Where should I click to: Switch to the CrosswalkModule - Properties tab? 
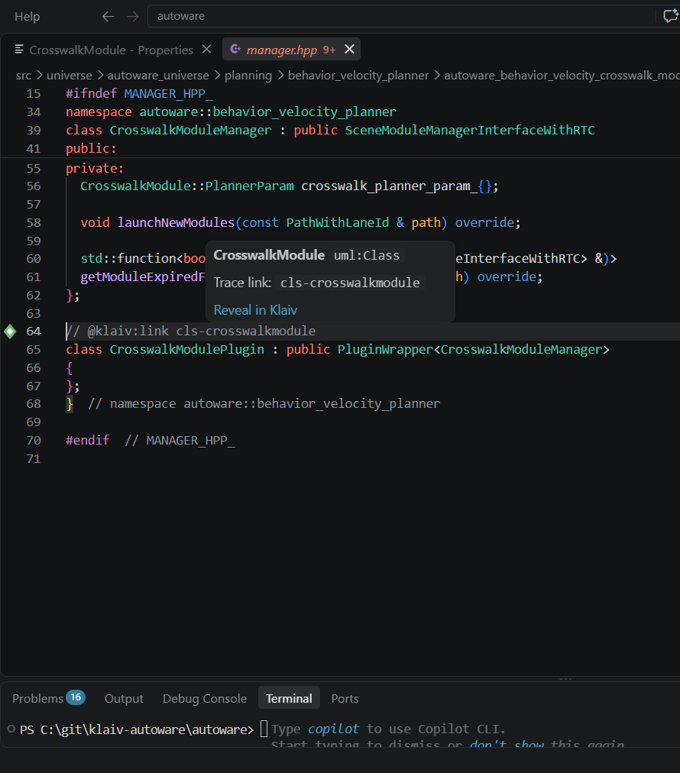point(111,50)
